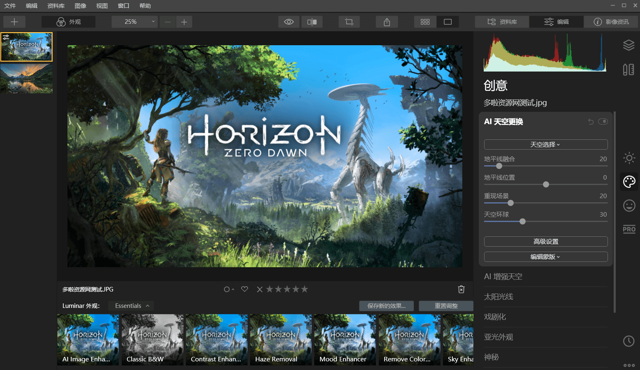Toggle the eye preview original button
Image resolution: width=640 pixels, height=370 pixels.
pyautogui.click(x=289, y=22)
